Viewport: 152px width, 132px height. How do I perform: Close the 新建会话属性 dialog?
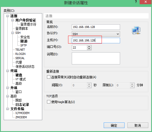[145, 2]
